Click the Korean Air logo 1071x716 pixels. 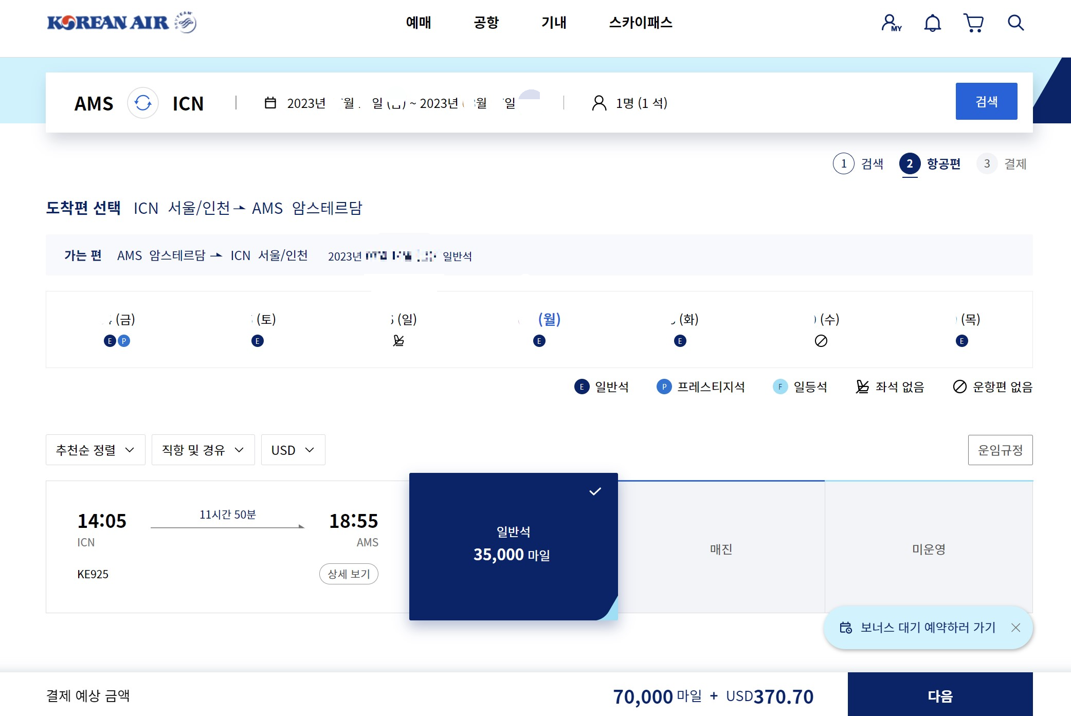pos(121,23)
